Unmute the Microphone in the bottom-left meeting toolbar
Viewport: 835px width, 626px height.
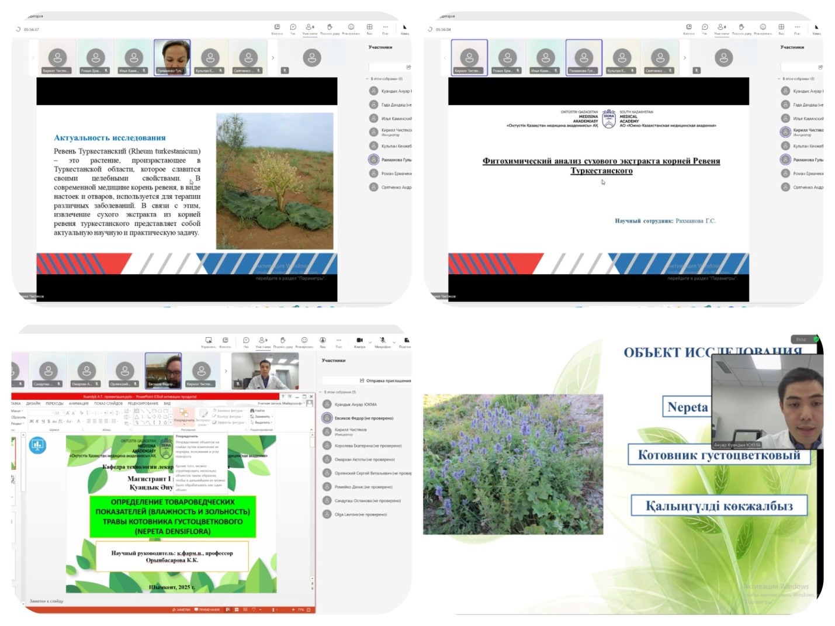(382, 340)
